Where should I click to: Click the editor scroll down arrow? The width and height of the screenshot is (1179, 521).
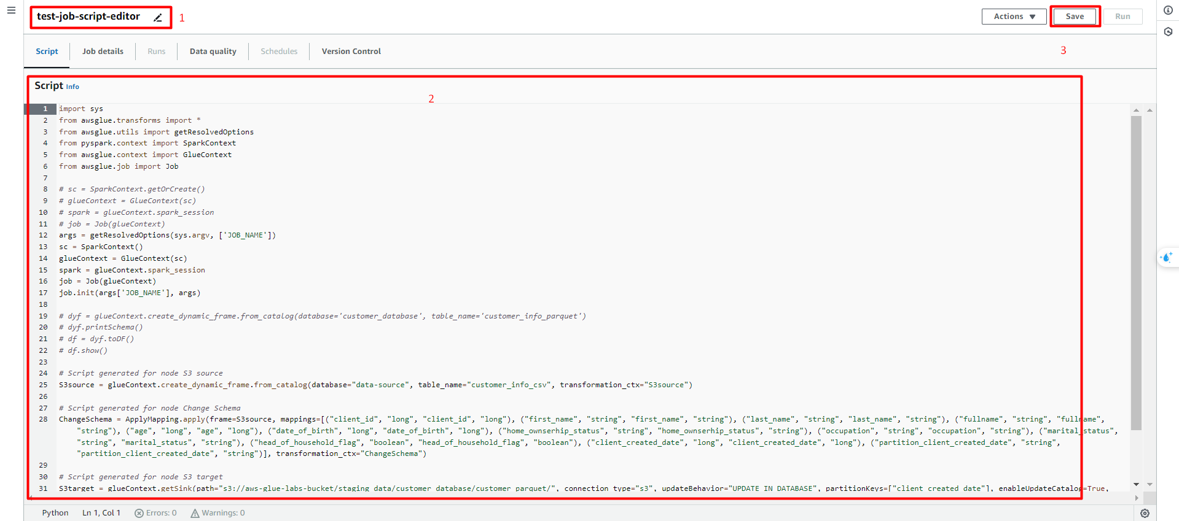coord(1136,485)
